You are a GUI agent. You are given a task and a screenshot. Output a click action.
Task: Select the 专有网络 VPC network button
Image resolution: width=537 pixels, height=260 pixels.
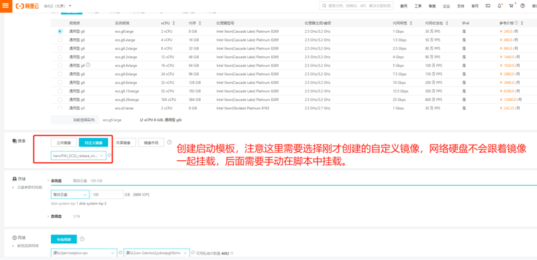64,239
